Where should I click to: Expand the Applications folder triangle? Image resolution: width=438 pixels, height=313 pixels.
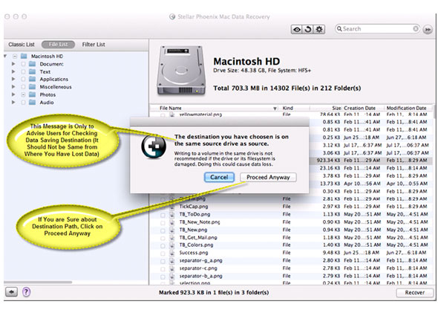point(13,79)
